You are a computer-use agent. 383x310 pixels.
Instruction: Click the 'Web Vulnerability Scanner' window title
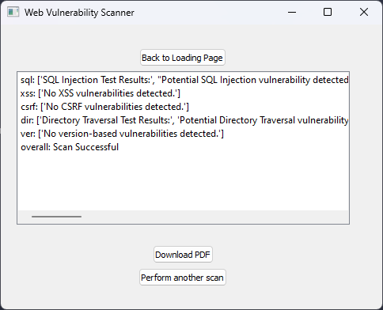(x=79, y=13)
